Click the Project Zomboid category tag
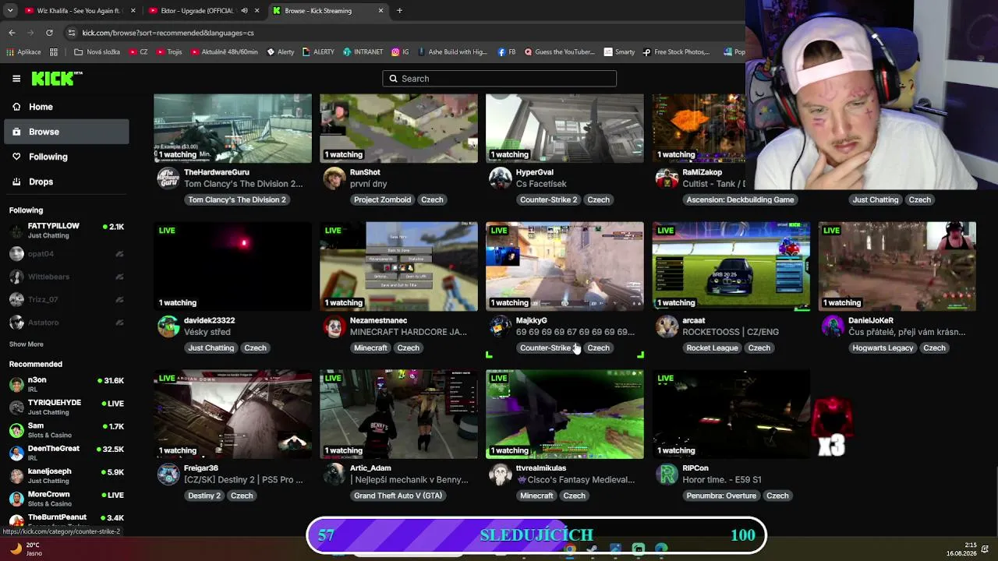The width and height of the screenshot is (998, 561). 382,199
